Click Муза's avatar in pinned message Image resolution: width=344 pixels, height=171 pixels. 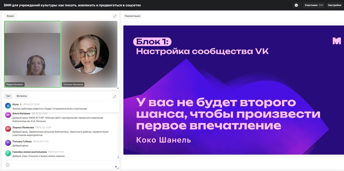point(8,106)
